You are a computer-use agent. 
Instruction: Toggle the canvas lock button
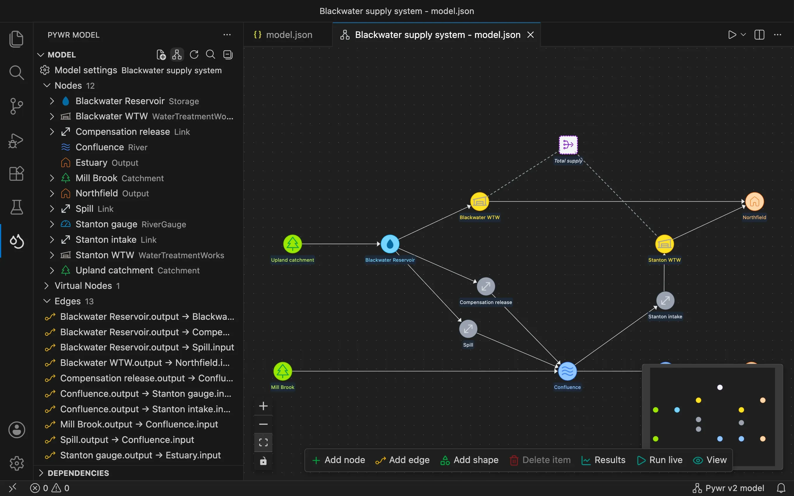263,461
